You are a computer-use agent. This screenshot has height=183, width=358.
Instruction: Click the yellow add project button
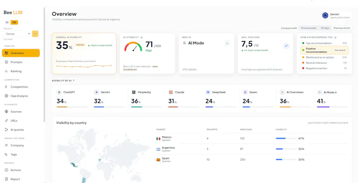coord(35,33)
